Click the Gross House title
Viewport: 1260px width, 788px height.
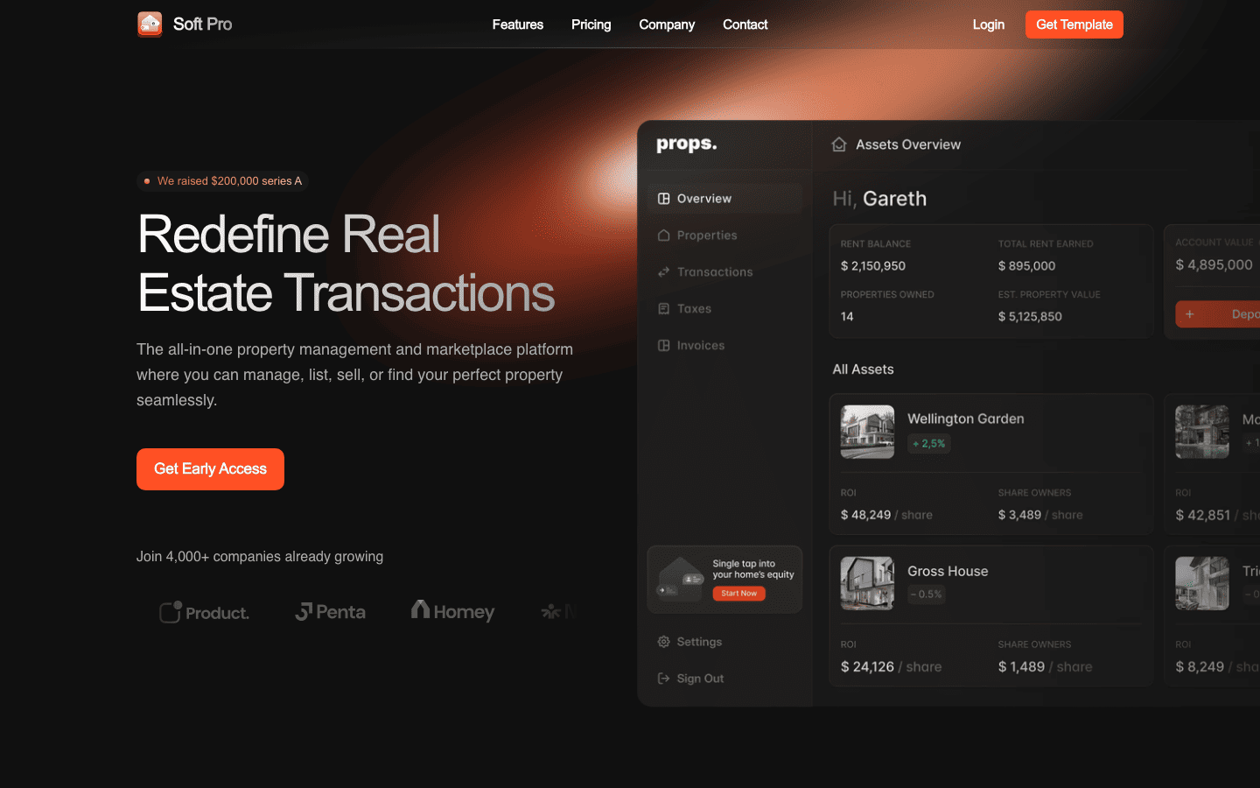click(x=948, y=571)
